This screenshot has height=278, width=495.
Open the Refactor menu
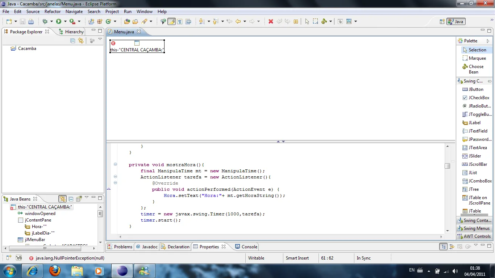pos(53,12)
